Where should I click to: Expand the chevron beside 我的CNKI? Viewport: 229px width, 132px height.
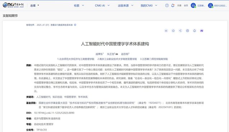(x=156, y=5)
